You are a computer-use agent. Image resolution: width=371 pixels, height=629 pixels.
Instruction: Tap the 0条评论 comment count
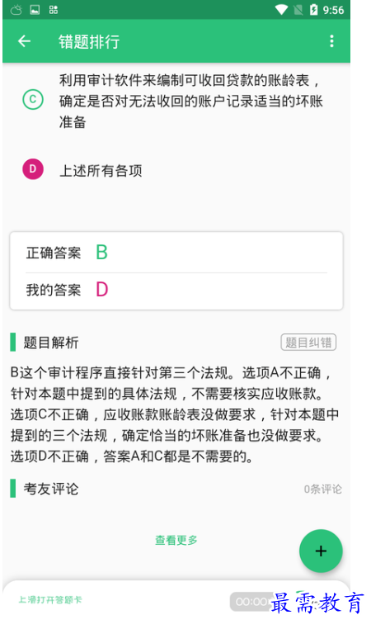(322, 489)
